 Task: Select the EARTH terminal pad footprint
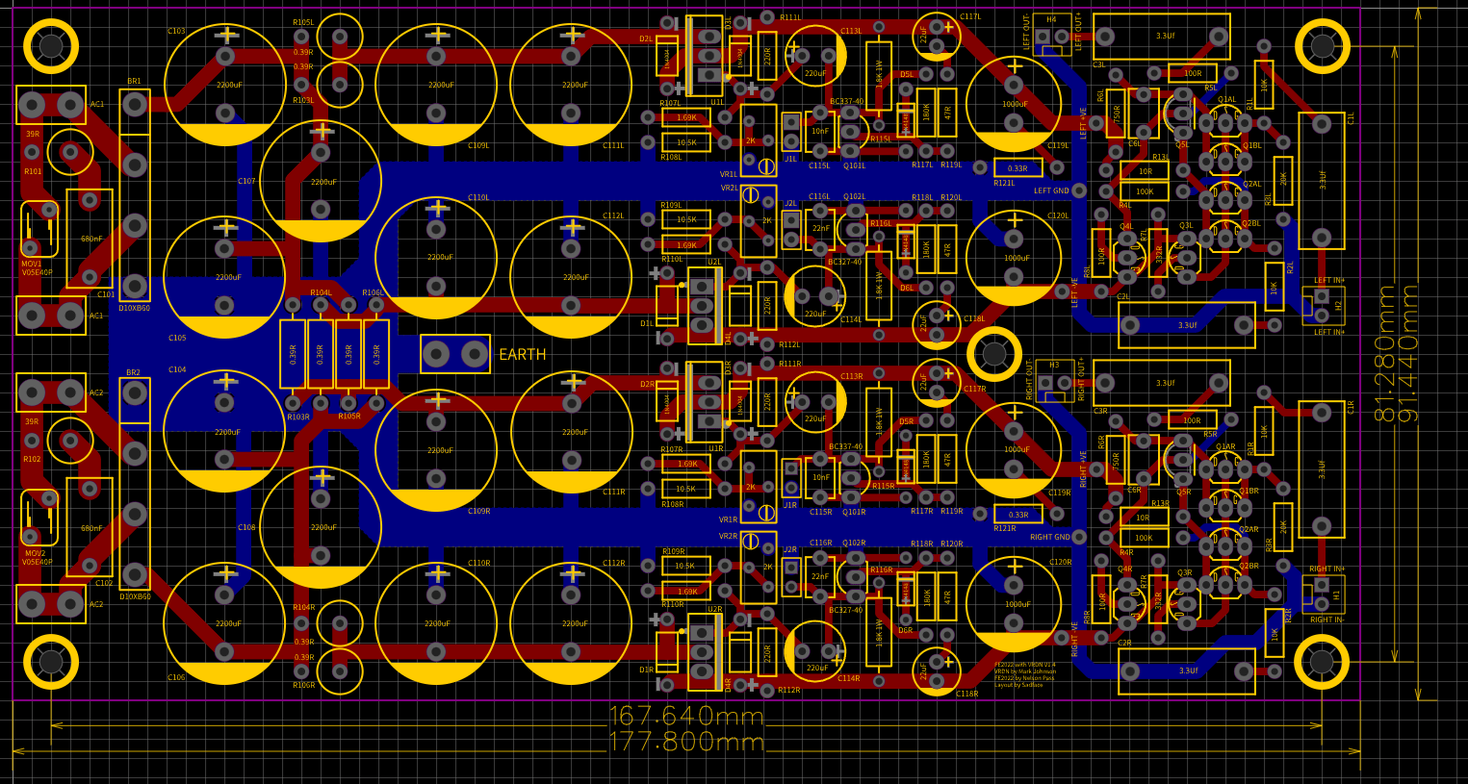click(455, 354)
